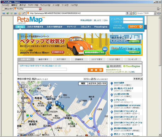Viewport: 162px width, 137px height.
Task: Click the Q&A link
Action: tap(106, 20)
